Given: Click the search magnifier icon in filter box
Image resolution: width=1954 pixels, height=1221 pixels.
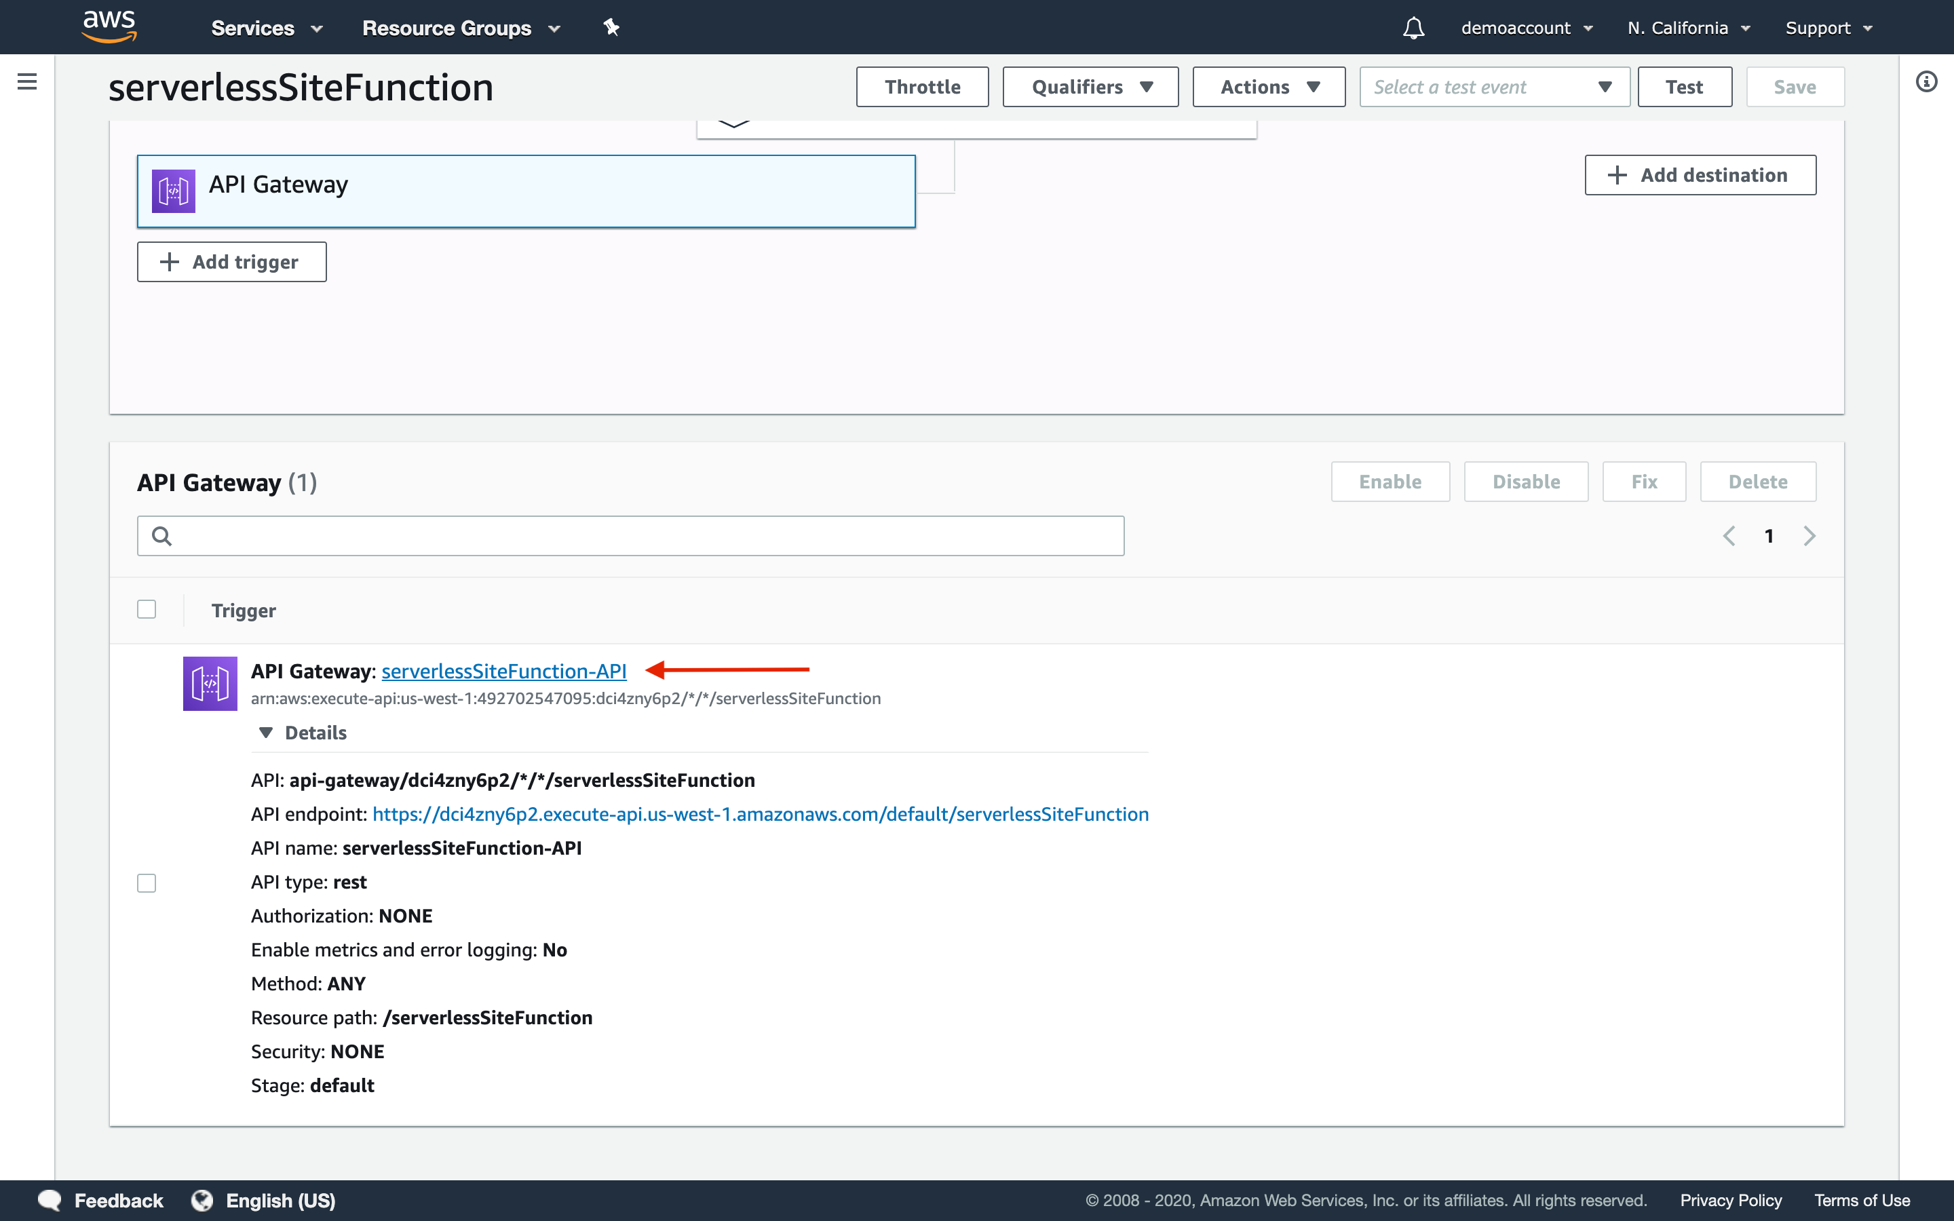Looking at the screenshot, I should [x=161, y=536].
